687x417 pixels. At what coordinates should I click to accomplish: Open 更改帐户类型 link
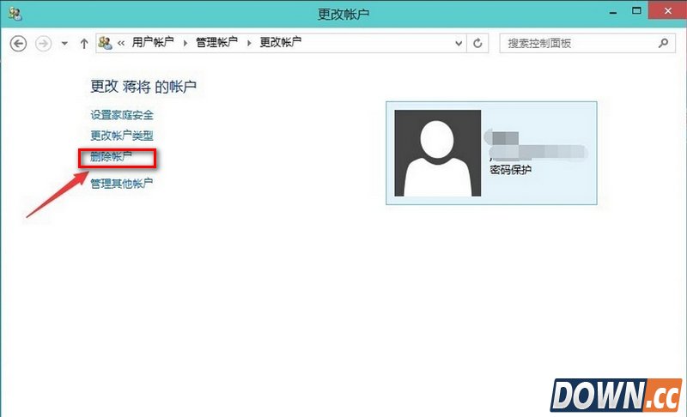click(122, 136)
